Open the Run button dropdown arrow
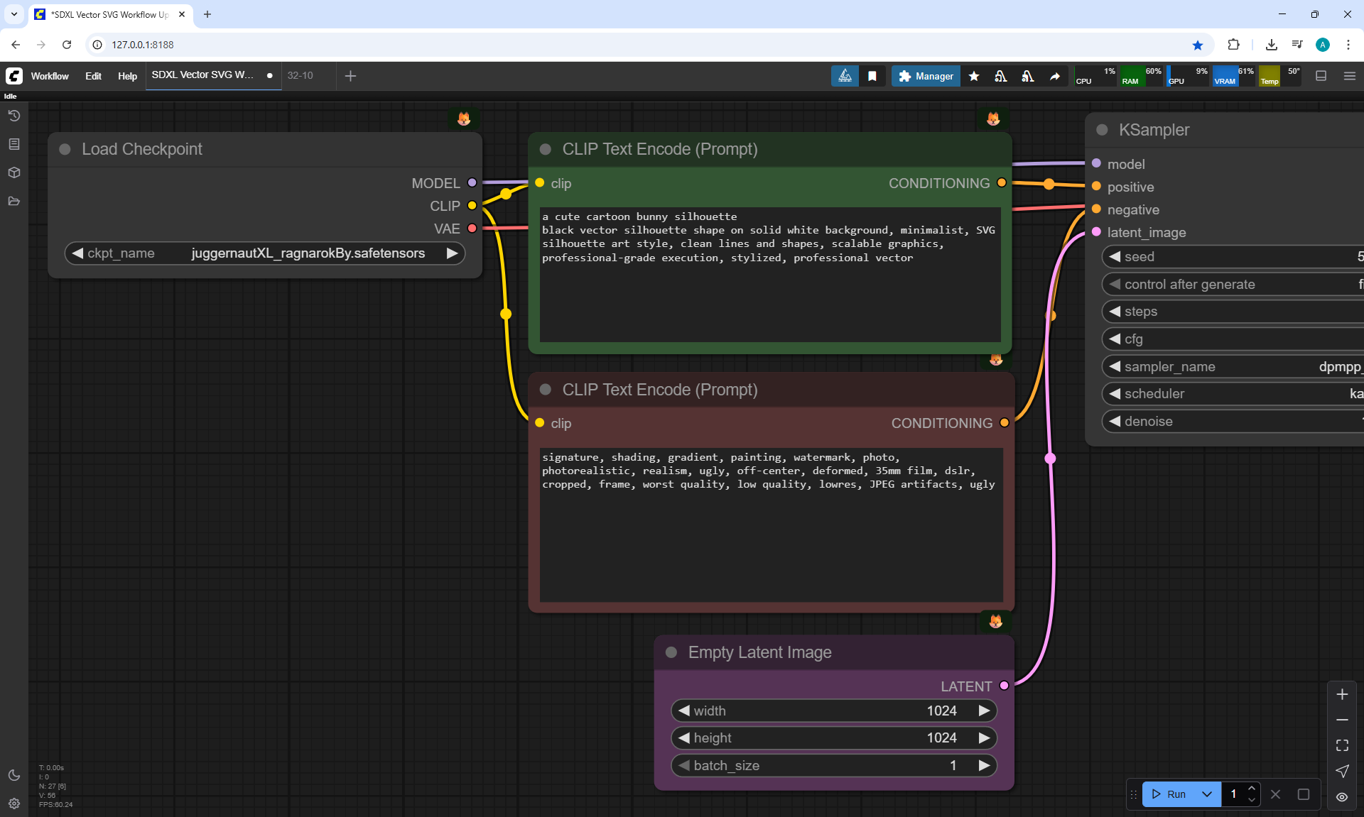This screenshot has height=817, width=1364. [1207, 794]
